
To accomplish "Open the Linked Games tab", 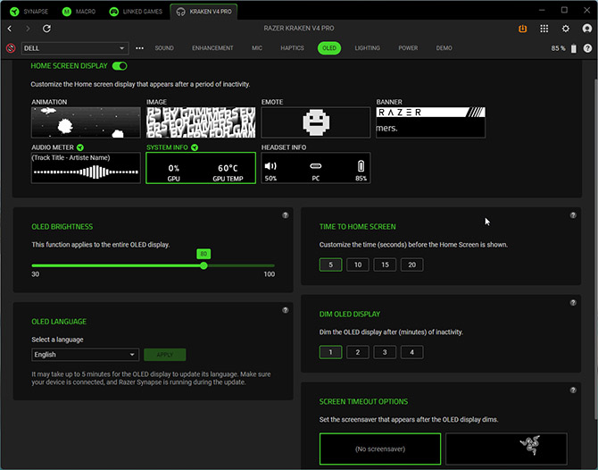I will point(136,12).
